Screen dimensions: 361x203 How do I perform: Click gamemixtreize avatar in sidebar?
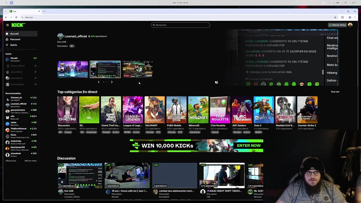coord(8,111)
